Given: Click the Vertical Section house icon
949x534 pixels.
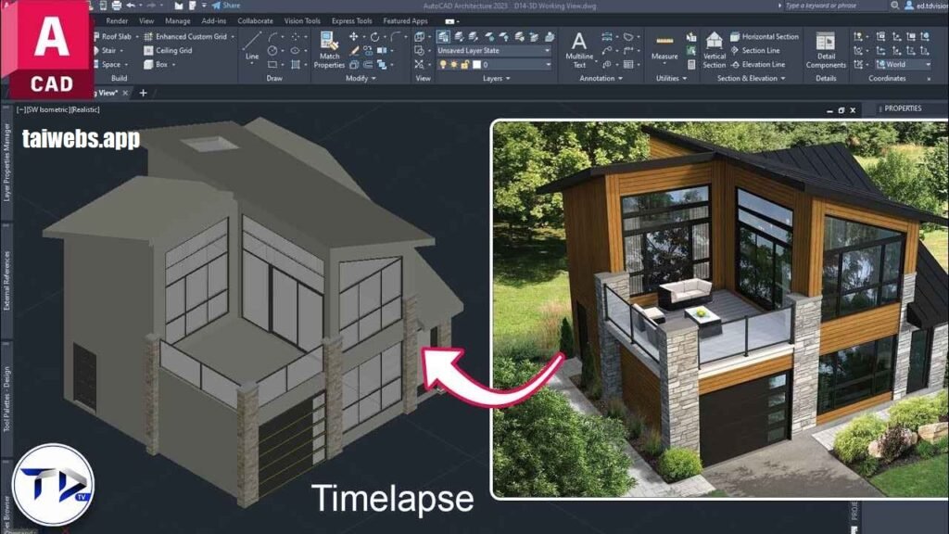Looking at the screenshot, I should [715, 41].
